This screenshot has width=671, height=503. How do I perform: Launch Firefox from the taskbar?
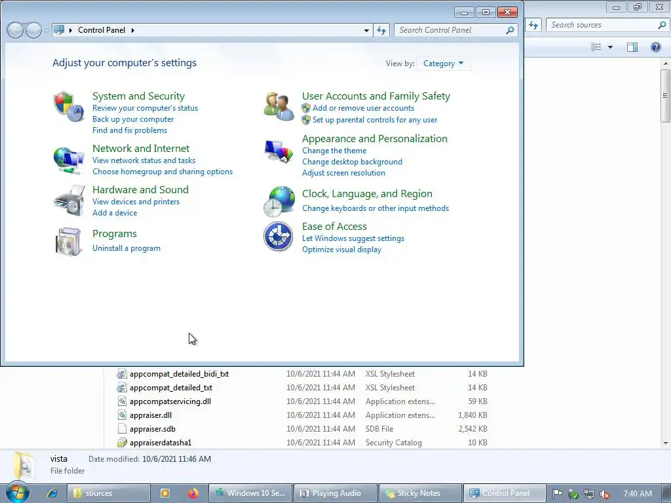click(193, 493)
